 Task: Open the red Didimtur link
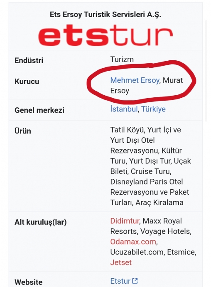pos(125,221)
